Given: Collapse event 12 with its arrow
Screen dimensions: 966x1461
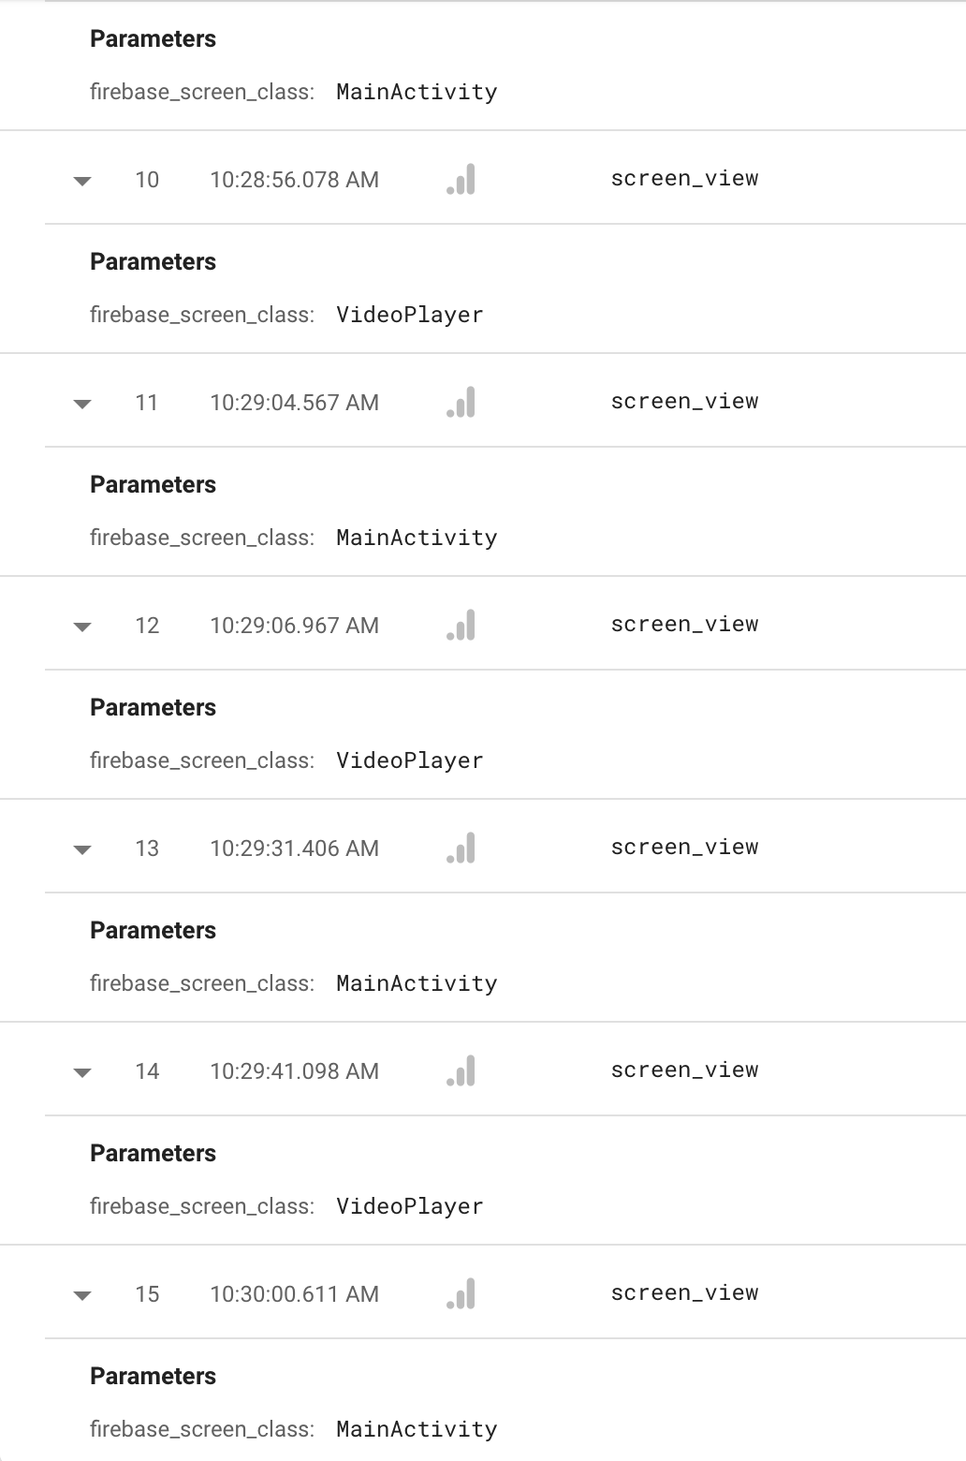Looking at the screenshot, I should [82, 627].
